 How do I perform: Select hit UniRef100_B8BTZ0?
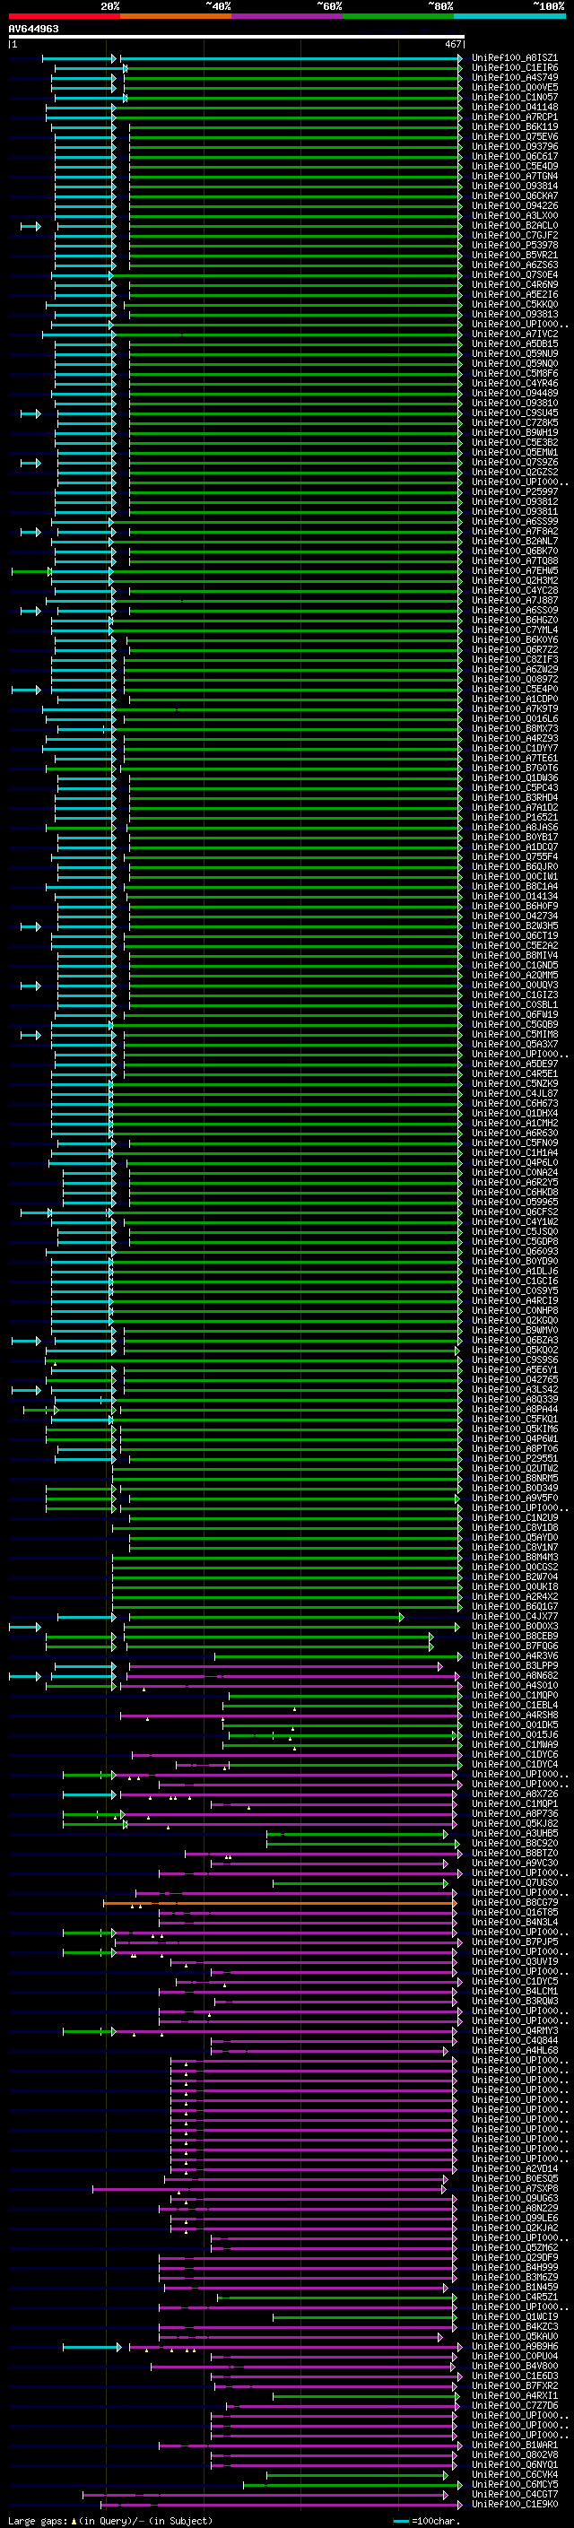pos(515,1853)
